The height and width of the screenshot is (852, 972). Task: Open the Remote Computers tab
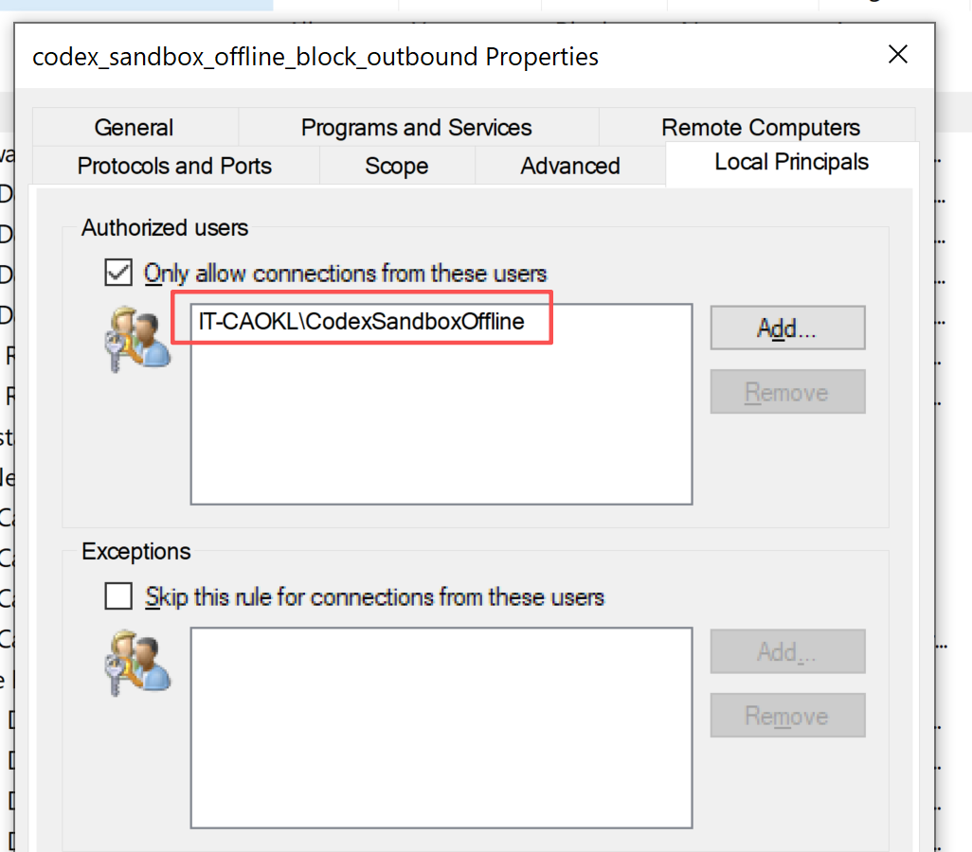pyautogui.click(x=760, y=127)
